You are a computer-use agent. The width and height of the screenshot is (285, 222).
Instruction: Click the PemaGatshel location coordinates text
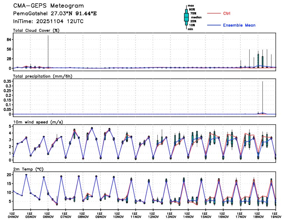55,14
